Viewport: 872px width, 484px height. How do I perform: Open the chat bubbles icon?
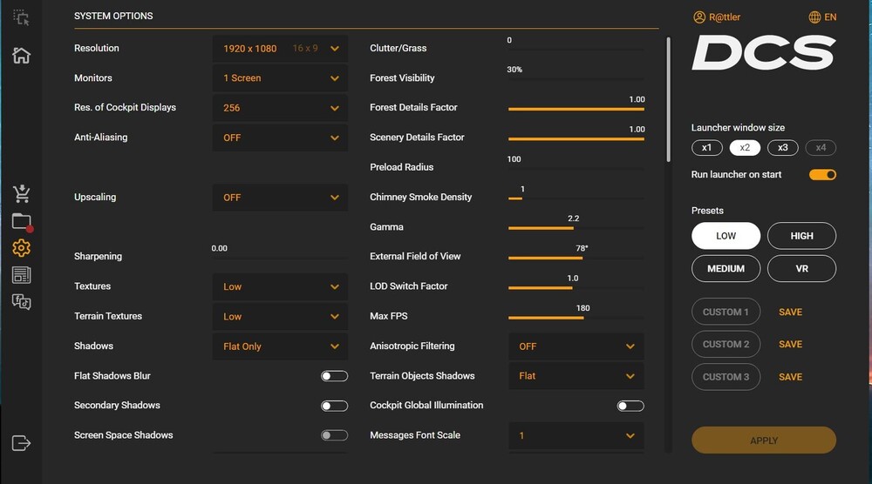pos(22,302)
